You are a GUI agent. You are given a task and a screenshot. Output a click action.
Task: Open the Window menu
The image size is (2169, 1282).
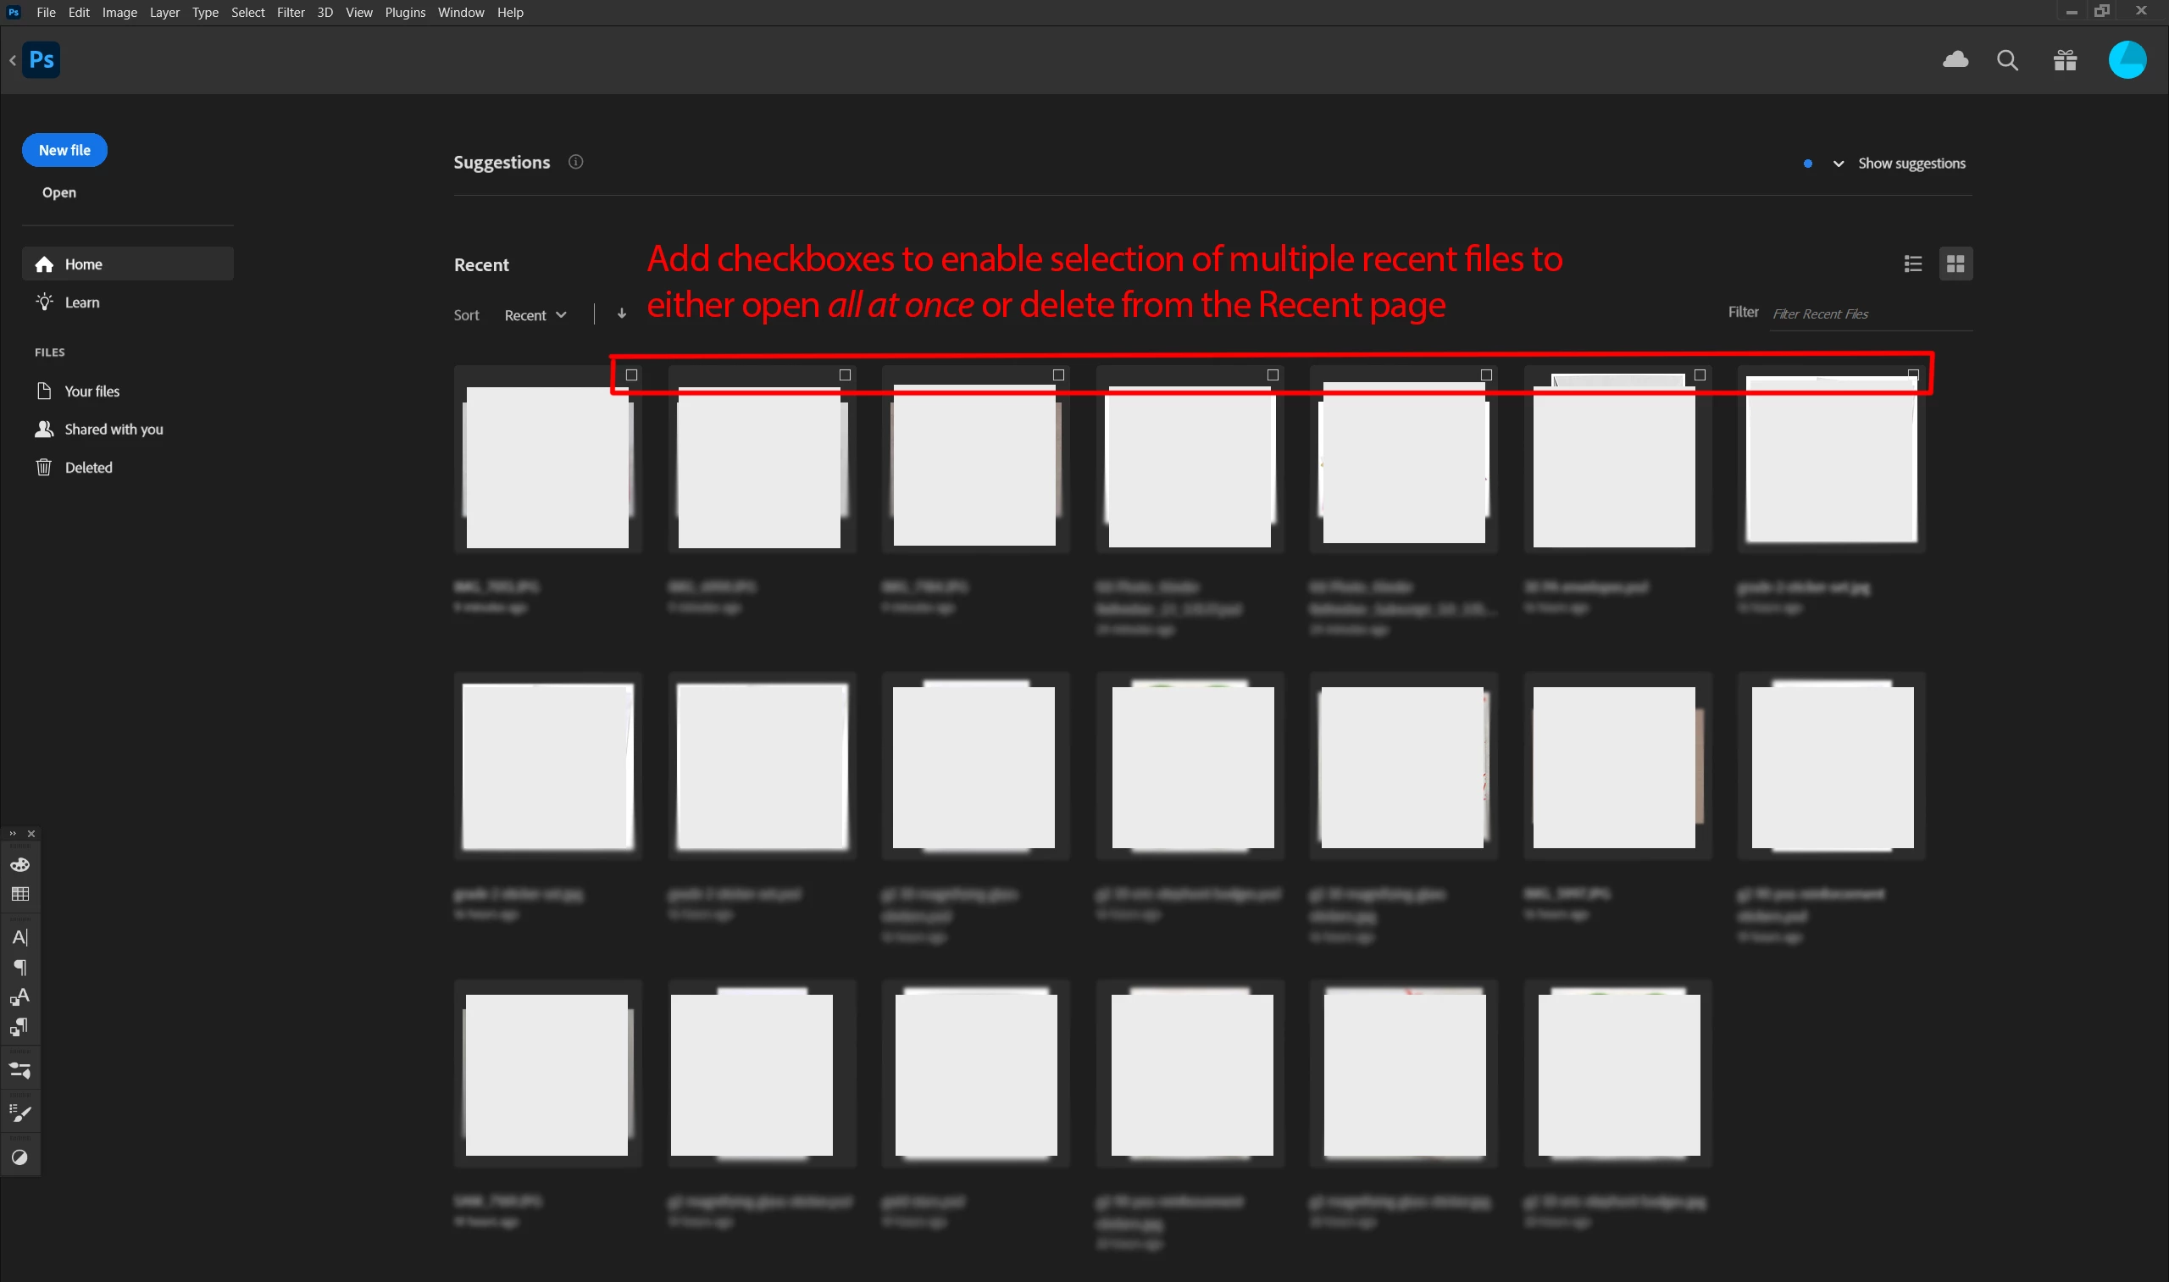click(x=460, y=12)
